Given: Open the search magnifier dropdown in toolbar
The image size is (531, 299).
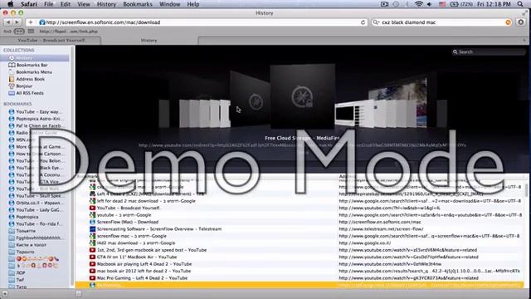Looking at the screenshot, I should [x=376, y=22].
